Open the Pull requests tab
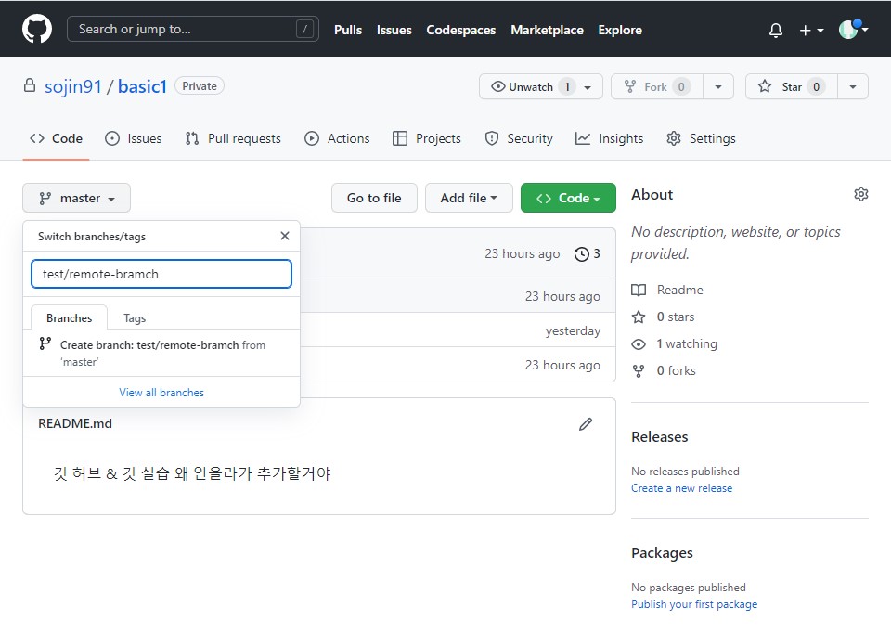The width and height of the screenshot is (891, 634). [x=233, y=138]
